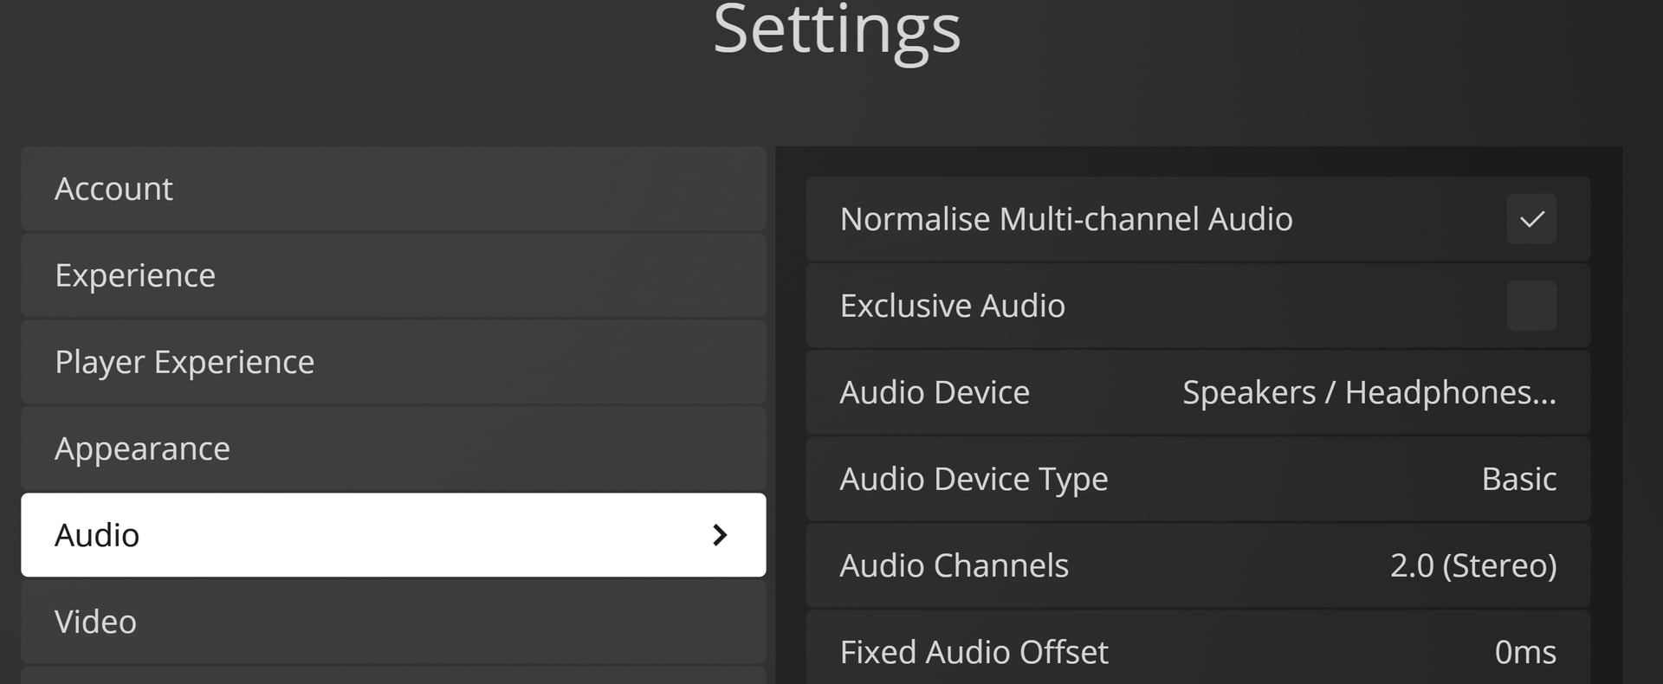The image size is (1663, 684).
Task: Enable the Exclusive Audio checkbox
Action: tap(1531, 306)
